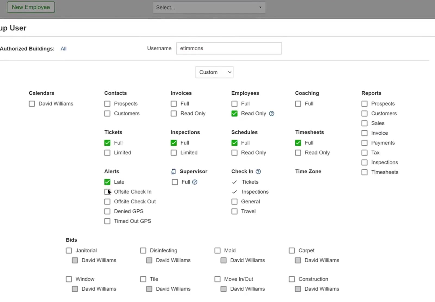Image resolution: width=435 pixels, height=302 pixels.
Task: Enable the Check In General box
Action: 234,202
